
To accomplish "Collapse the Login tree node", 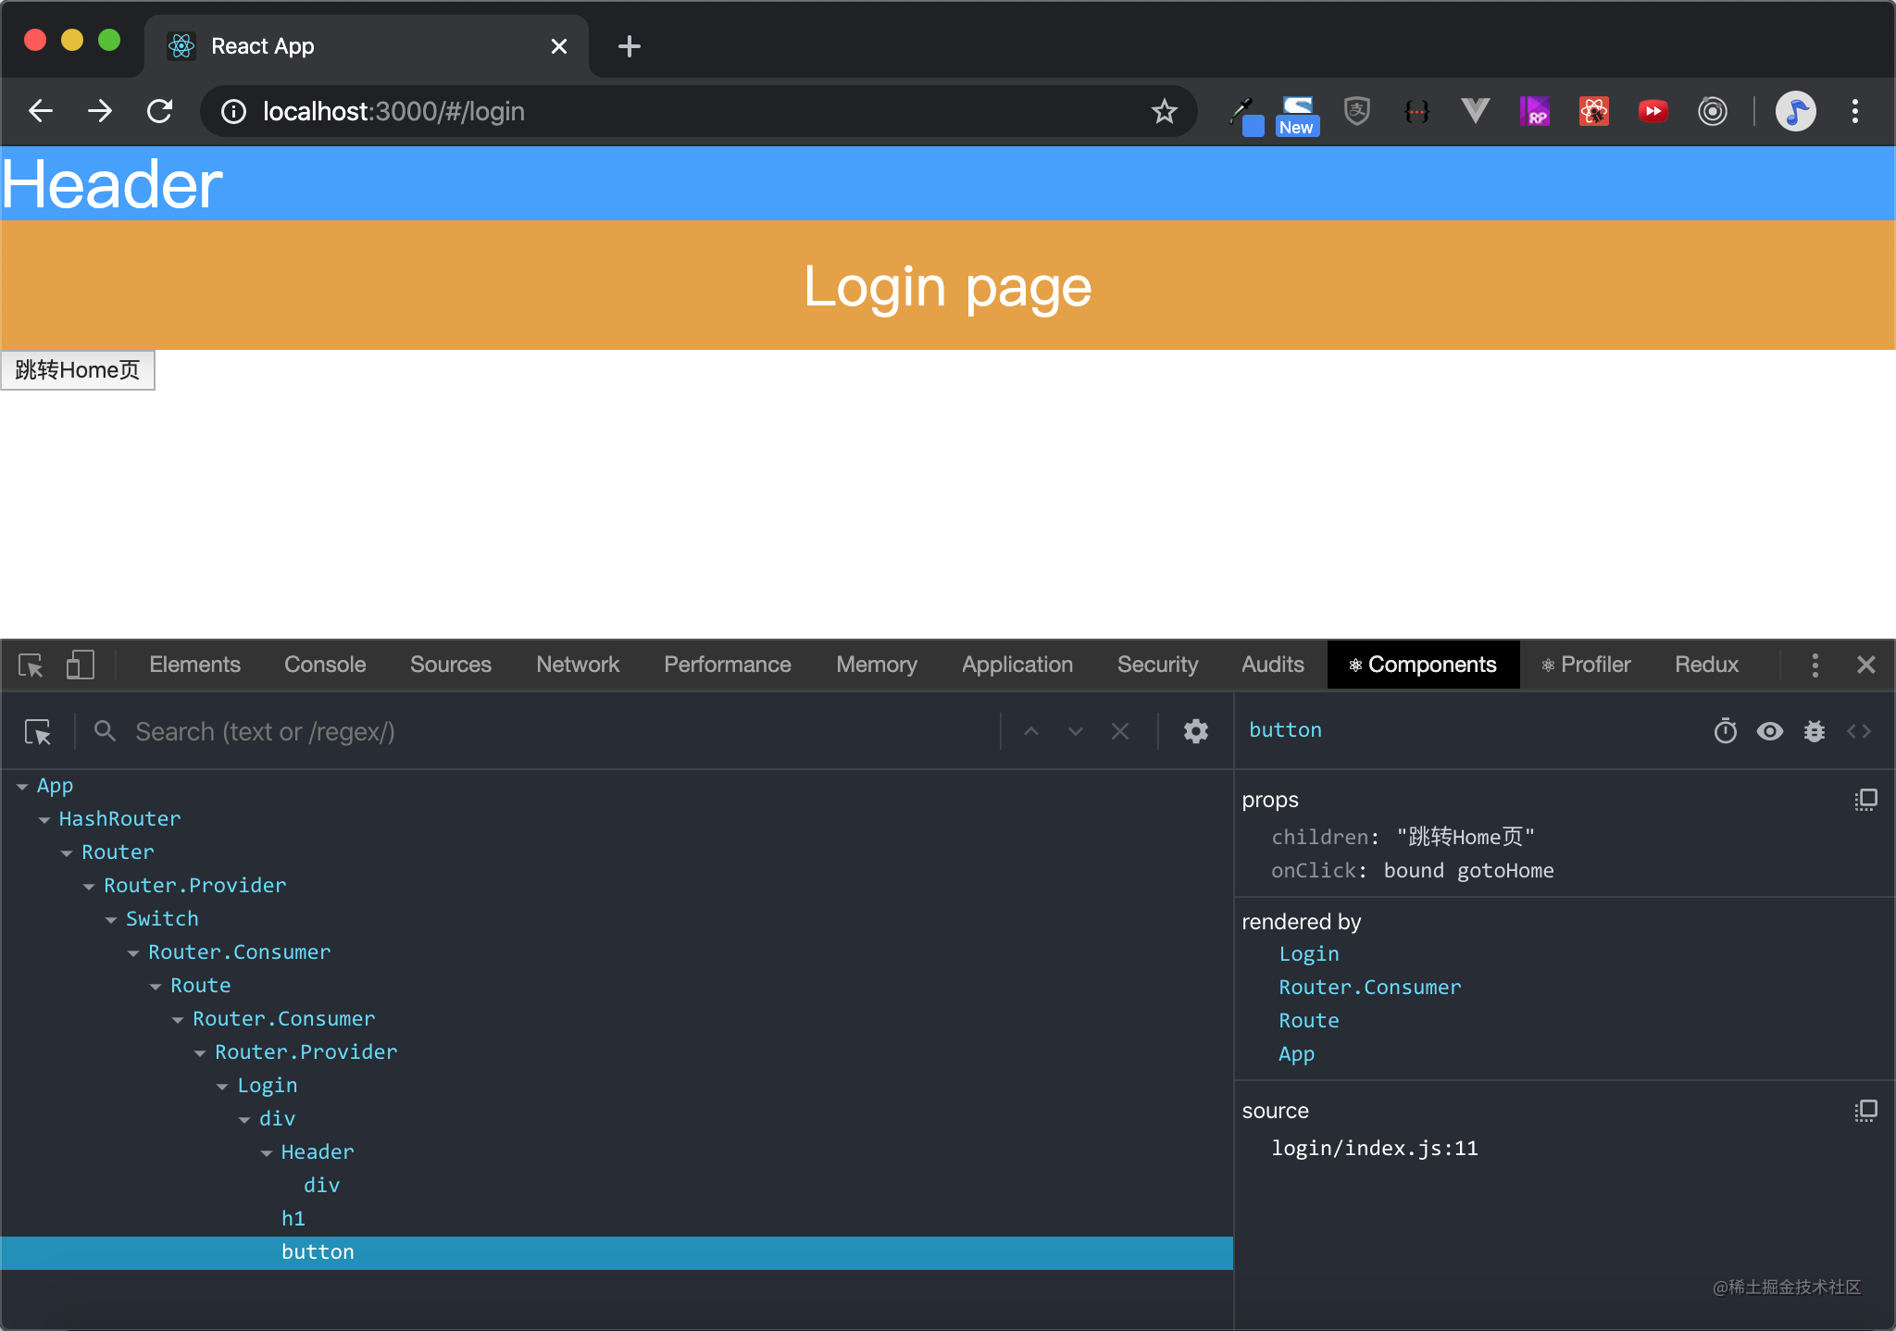I will 222,1087.
